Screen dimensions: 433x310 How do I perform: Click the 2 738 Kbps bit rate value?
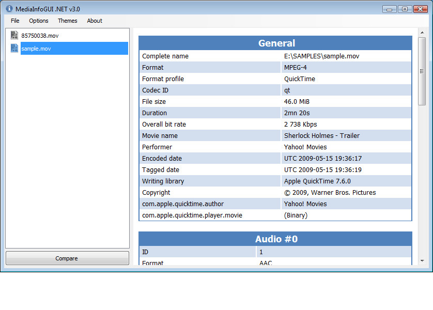pyautogui.click(x=300, y=124)
